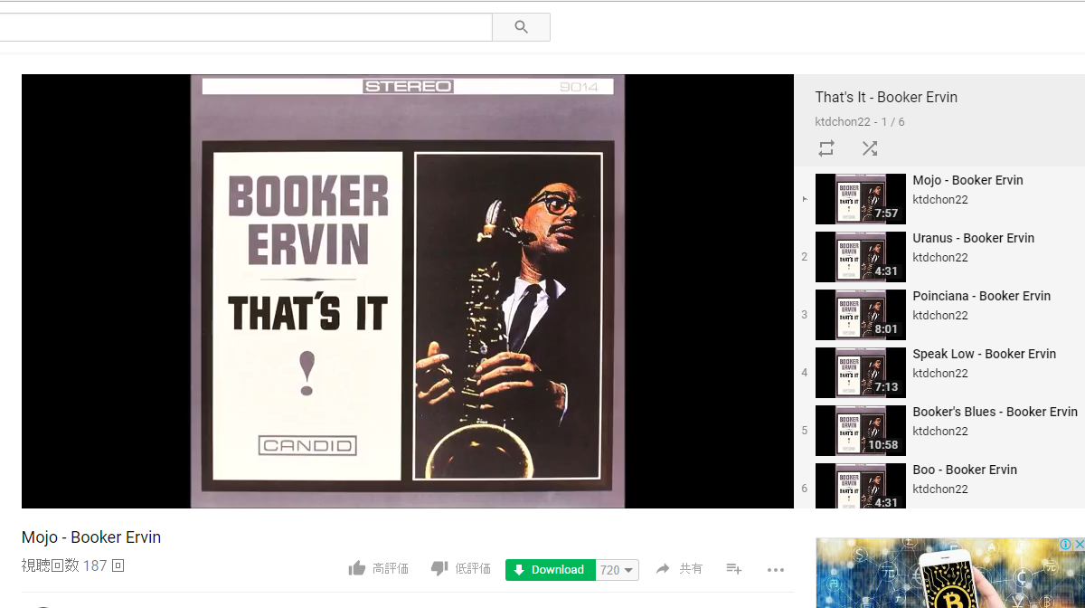Image resolution: width=1085 pixels, height=608 pixels.
Task: Open the "That's It - Booker Ervin" playlist header title
Action: coord(886,97)
